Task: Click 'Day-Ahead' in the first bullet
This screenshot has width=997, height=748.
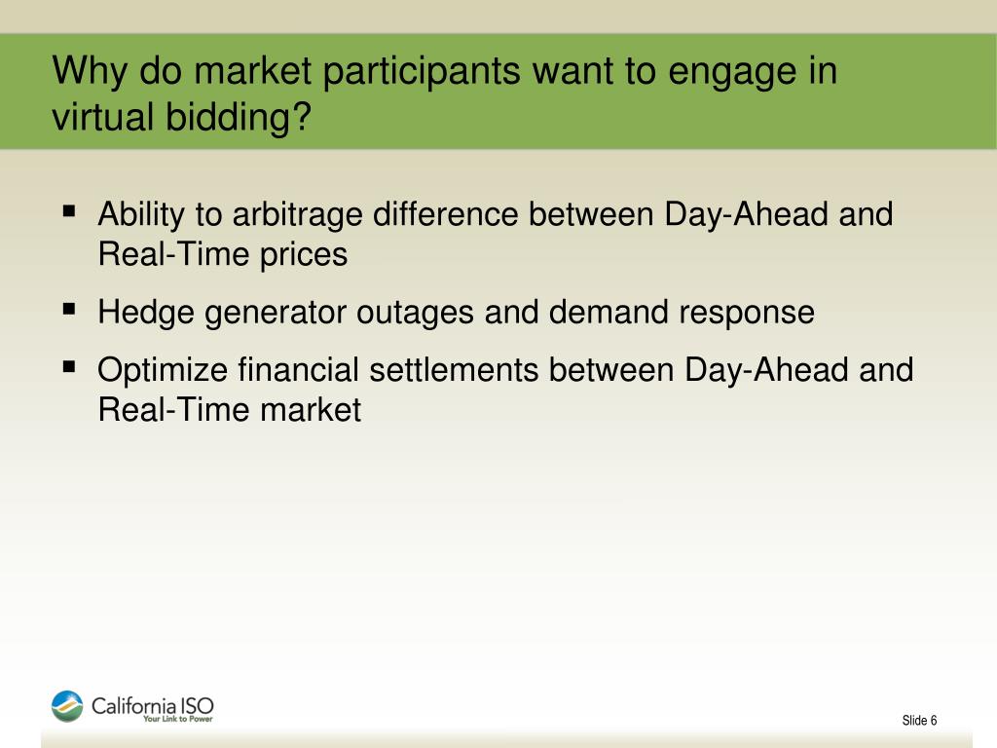Action: (746, 213)
